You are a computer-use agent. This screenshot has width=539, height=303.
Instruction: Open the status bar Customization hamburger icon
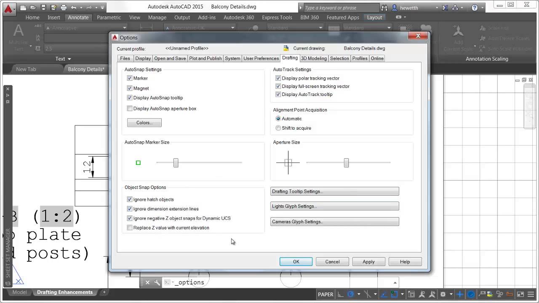click(531, 294)
